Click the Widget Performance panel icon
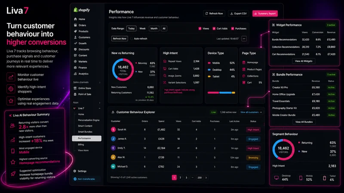 coord(273,25)
